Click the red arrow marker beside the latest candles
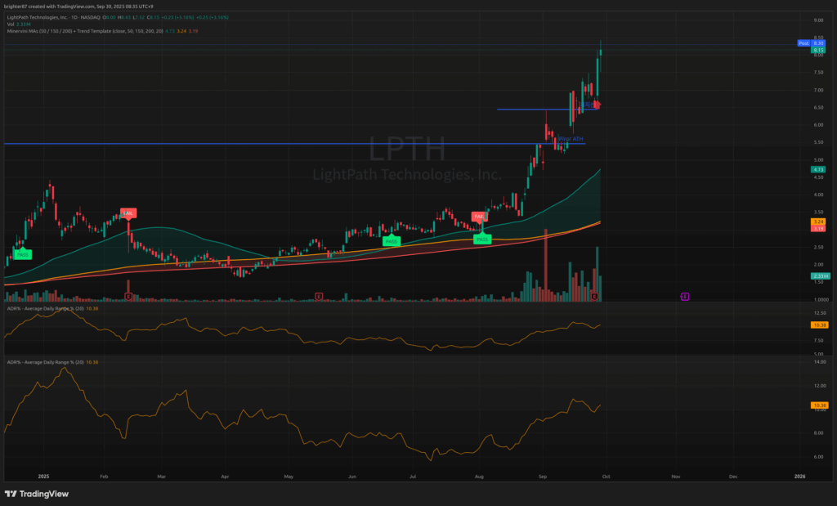This screenshot has width=837, height=506. (x=598, y=105)
